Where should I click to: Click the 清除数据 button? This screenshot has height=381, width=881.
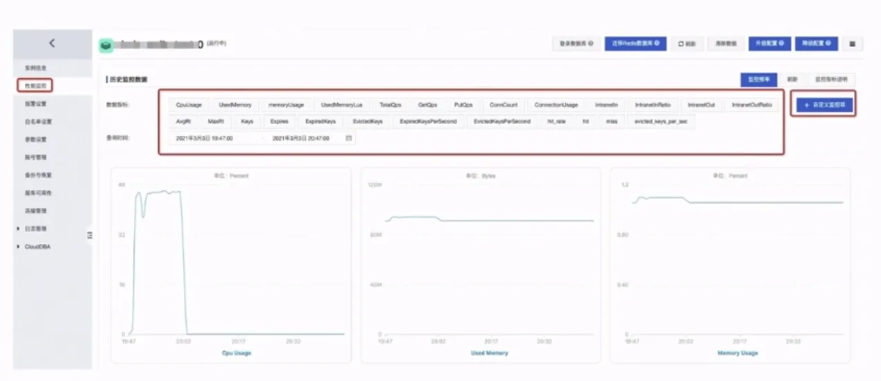(726, 44)
